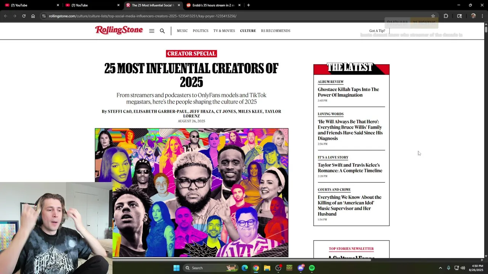The image size is (488, 274).
Task: Read American Idol supervisor killing article
Action: coord(350,205)
